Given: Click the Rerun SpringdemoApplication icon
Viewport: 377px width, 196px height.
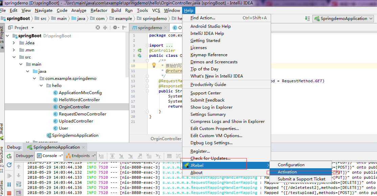Looking at the screenshot, I should coord(9,156).
